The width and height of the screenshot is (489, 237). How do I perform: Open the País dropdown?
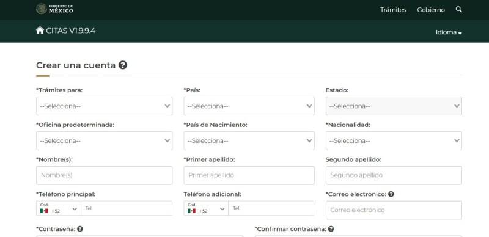[249, 106]
